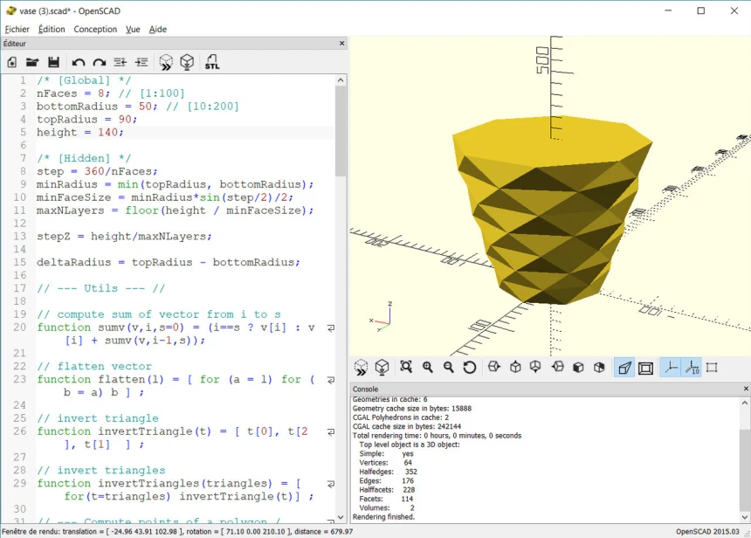Screen dimensions: 751x538
Task: Open the Fichier menu
Action: coord(16,29)
